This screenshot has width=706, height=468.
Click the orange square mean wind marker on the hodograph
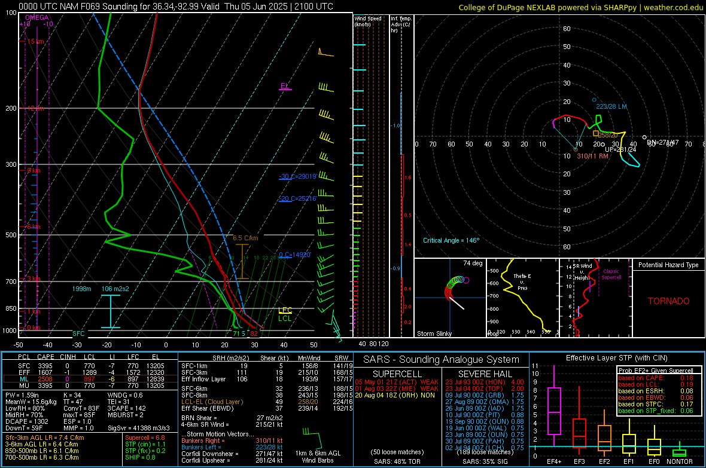[596, 134]
